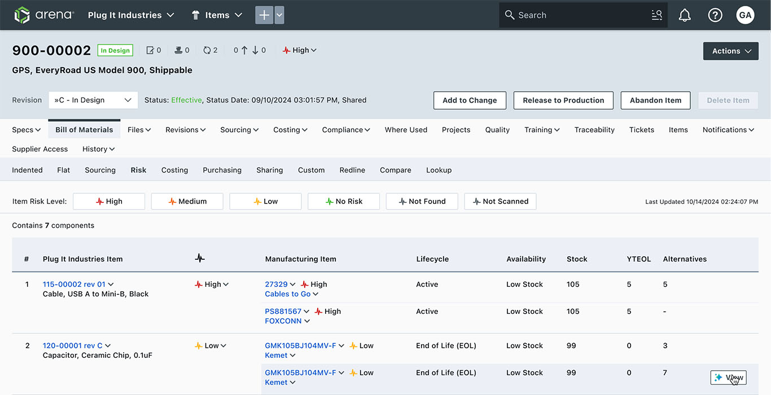This screenshot has height=395, width=771.
Task: Click the risk pulse column header icon
Action: (200, 259)
